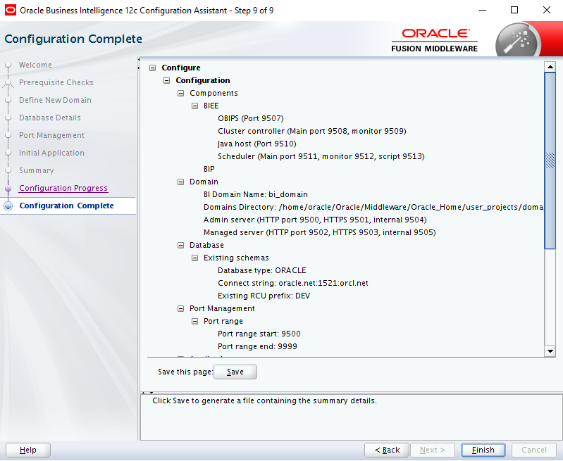Collapse the BIEE tree node
563x461 pixels.
pyautogui.click(x=195, y=106)
